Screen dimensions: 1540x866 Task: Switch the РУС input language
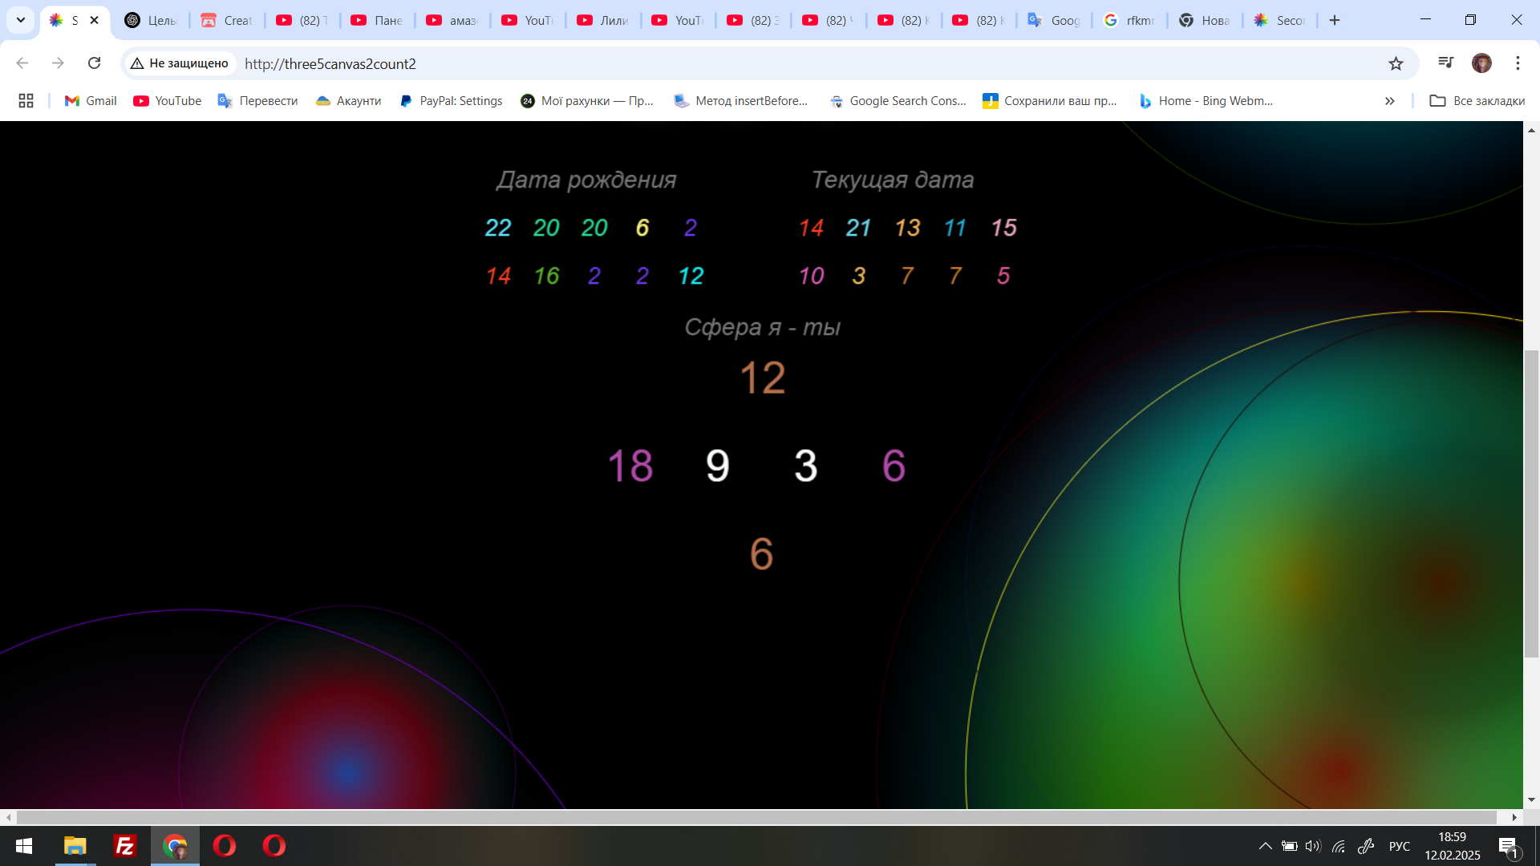click(1400, 846)
